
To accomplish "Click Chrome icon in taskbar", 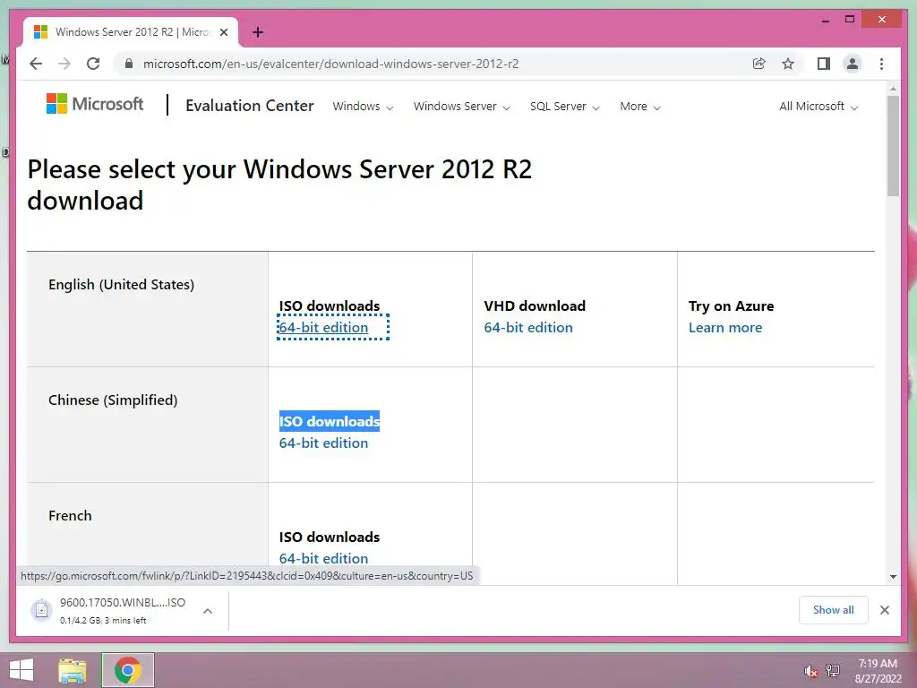I will point(127,670).
